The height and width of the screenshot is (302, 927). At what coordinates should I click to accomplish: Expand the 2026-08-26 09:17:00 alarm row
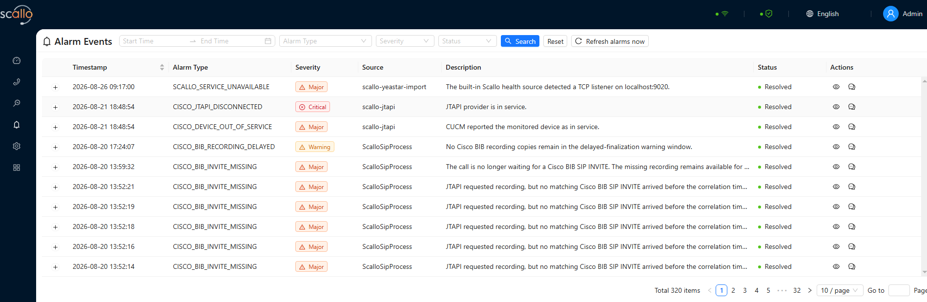click(x=55, y=87)
